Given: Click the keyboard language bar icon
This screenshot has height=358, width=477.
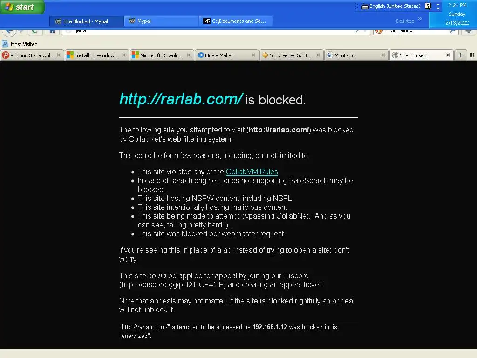Looking at the screenshot, I should tap(365, 7).
